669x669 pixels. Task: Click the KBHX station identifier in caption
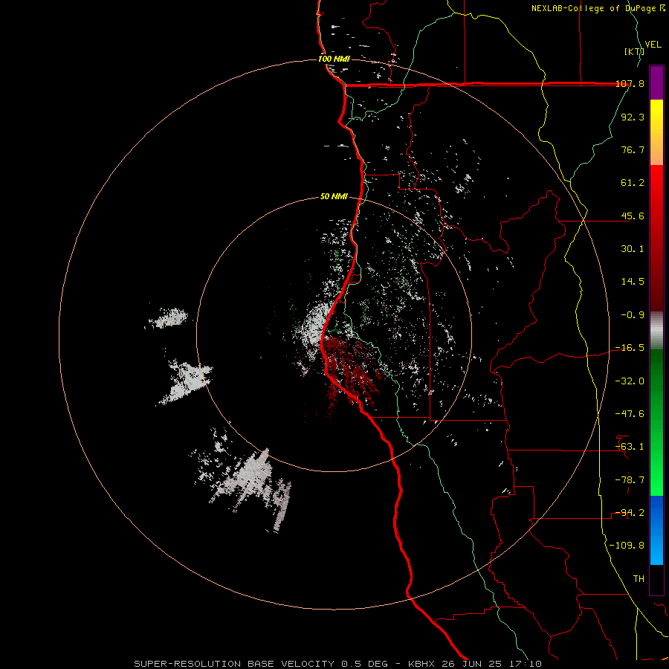coord(421,664)
